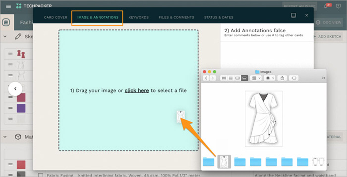347x177 pixels.
Task: Switch Finder to gallery view
Action: point(244,78)
